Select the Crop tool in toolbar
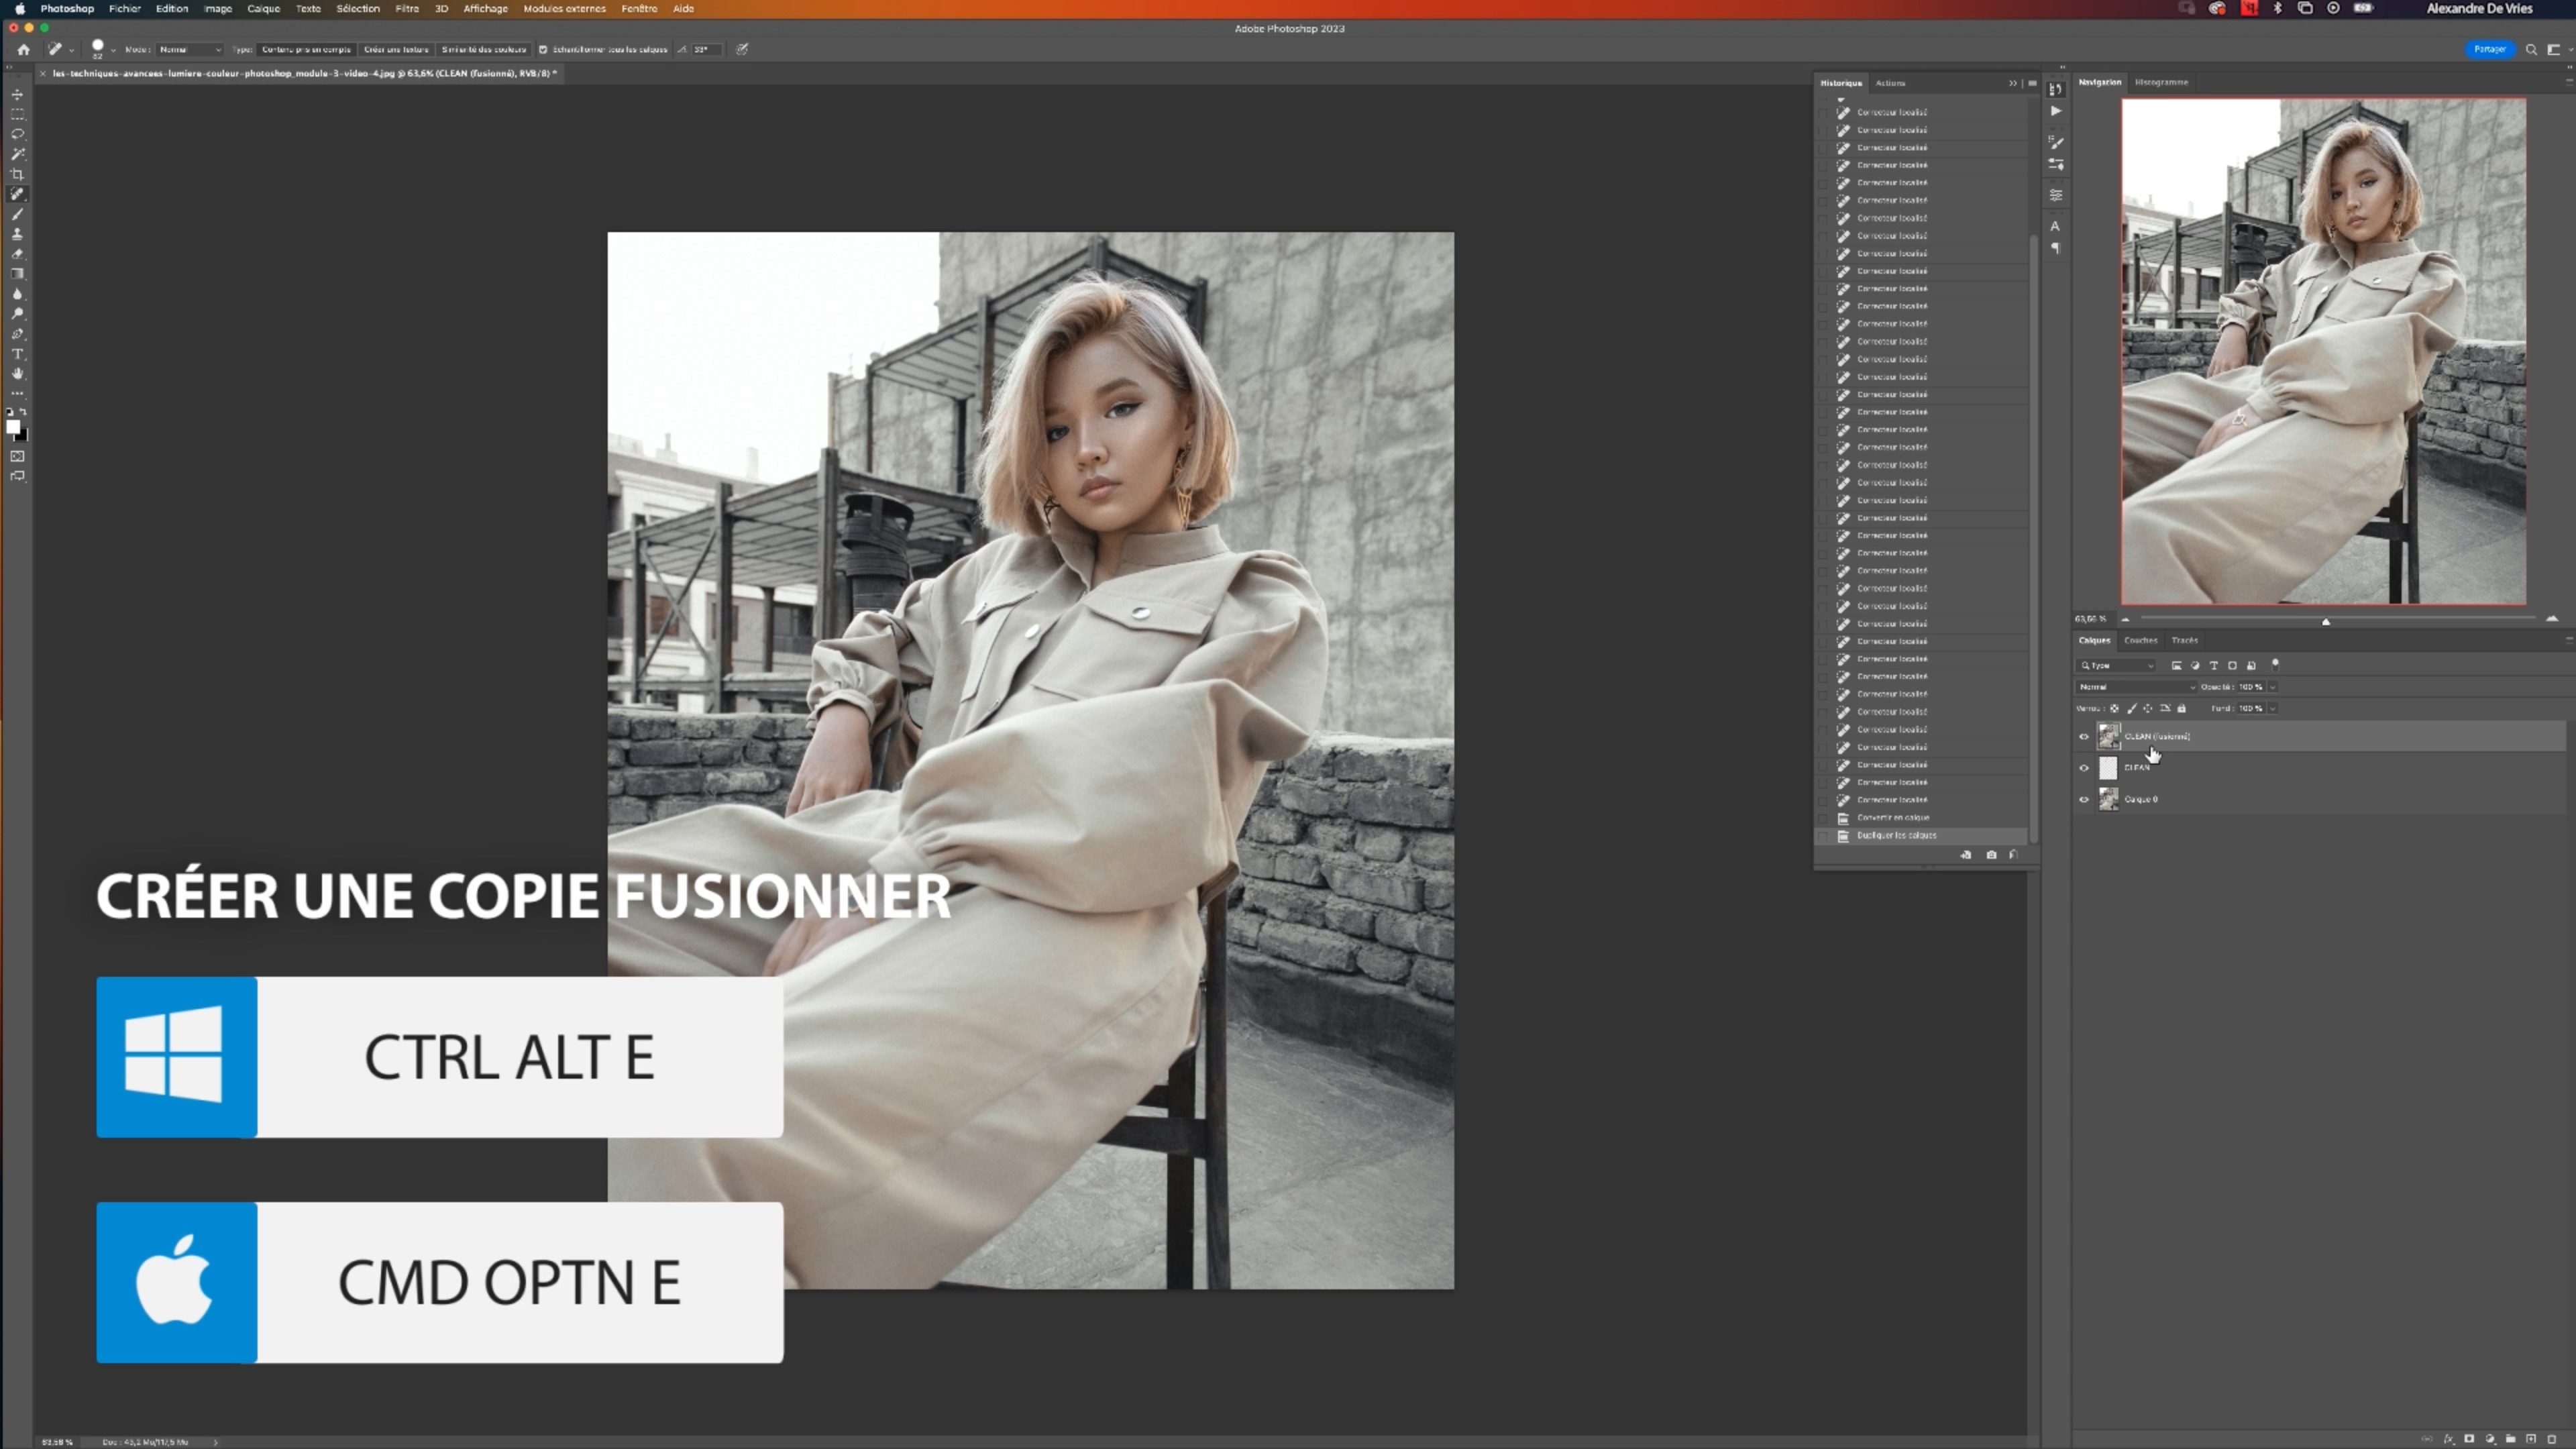 click(x=17, y=174)
